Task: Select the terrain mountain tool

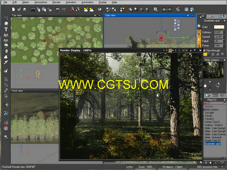Action: pos(6,35)
